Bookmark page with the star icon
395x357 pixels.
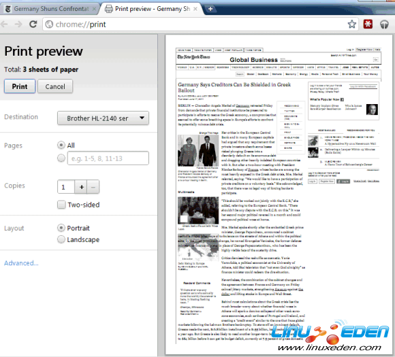[x=351, y=24]
